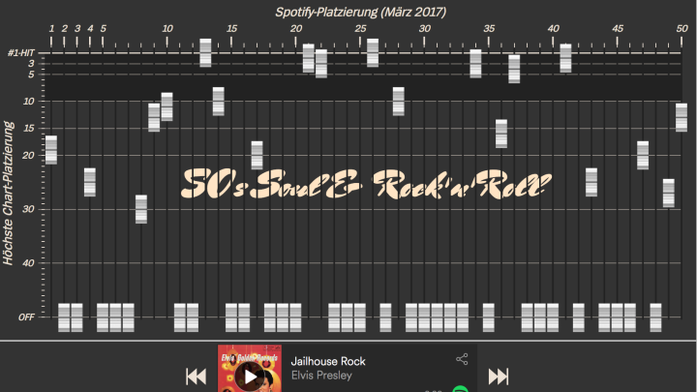Select the slider knob for Spotify rank 1
Image resolution: width=697 pixels, height=392 pixels.
[51, 150]
